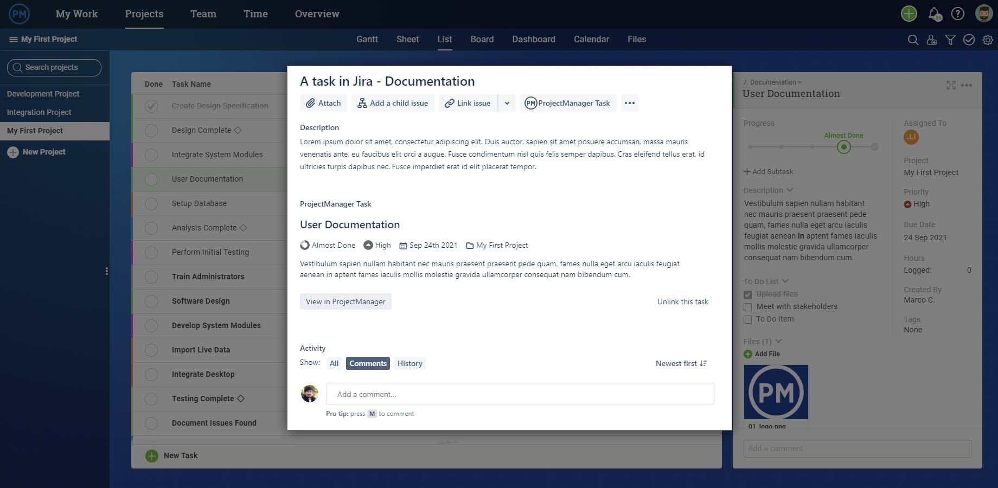
Task: Click the green add plus icon in header
Action: click(x=909, y=14)
